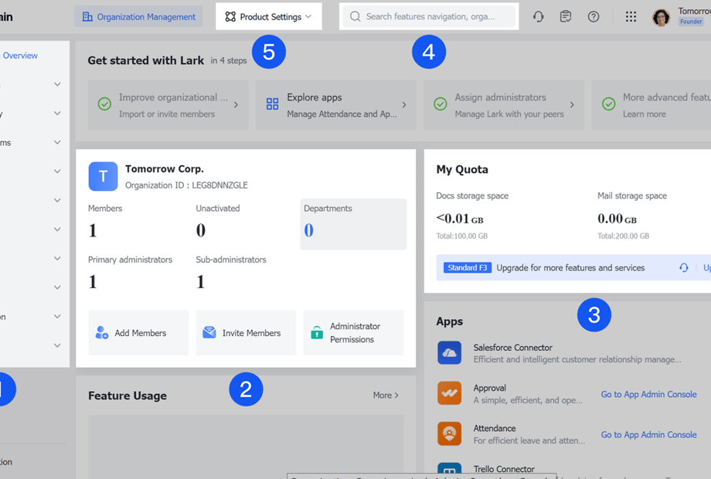Click the search magnifier icon
The width and height of the screenshot is (711, 479).
tap(355, 17)
